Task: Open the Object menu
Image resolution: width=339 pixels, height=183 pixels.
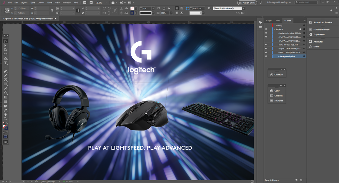Action: point(41,3)
